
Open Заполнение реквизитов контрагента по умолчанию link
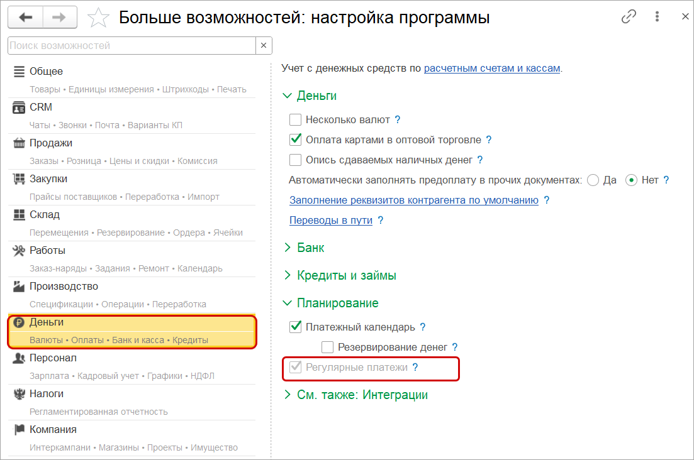[x=414, y=200]
